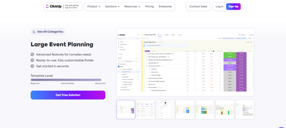Screen dimensions: 286x128
Task: Go to the Pricing page
Action: [149, 7]
